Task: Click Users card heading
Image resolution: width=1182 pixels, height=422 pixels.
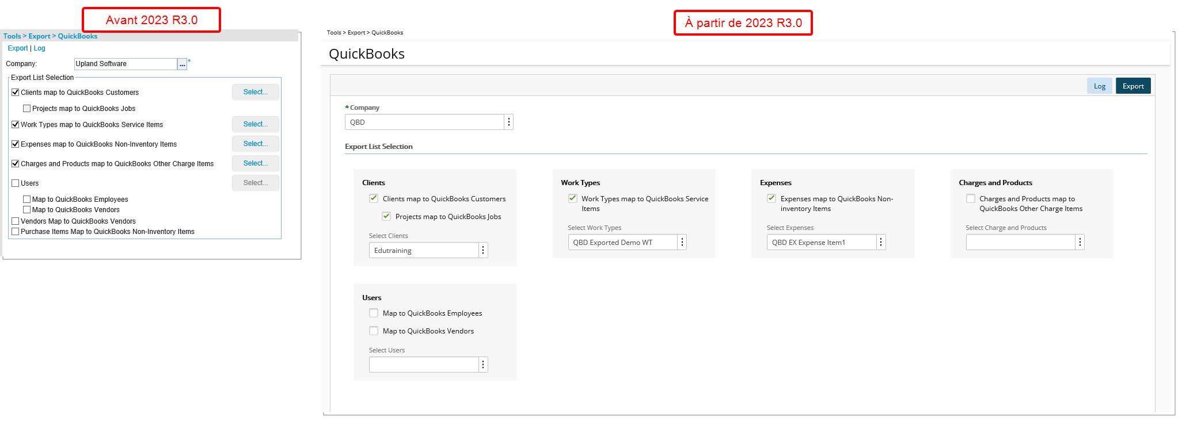Action: coord(372,298)
